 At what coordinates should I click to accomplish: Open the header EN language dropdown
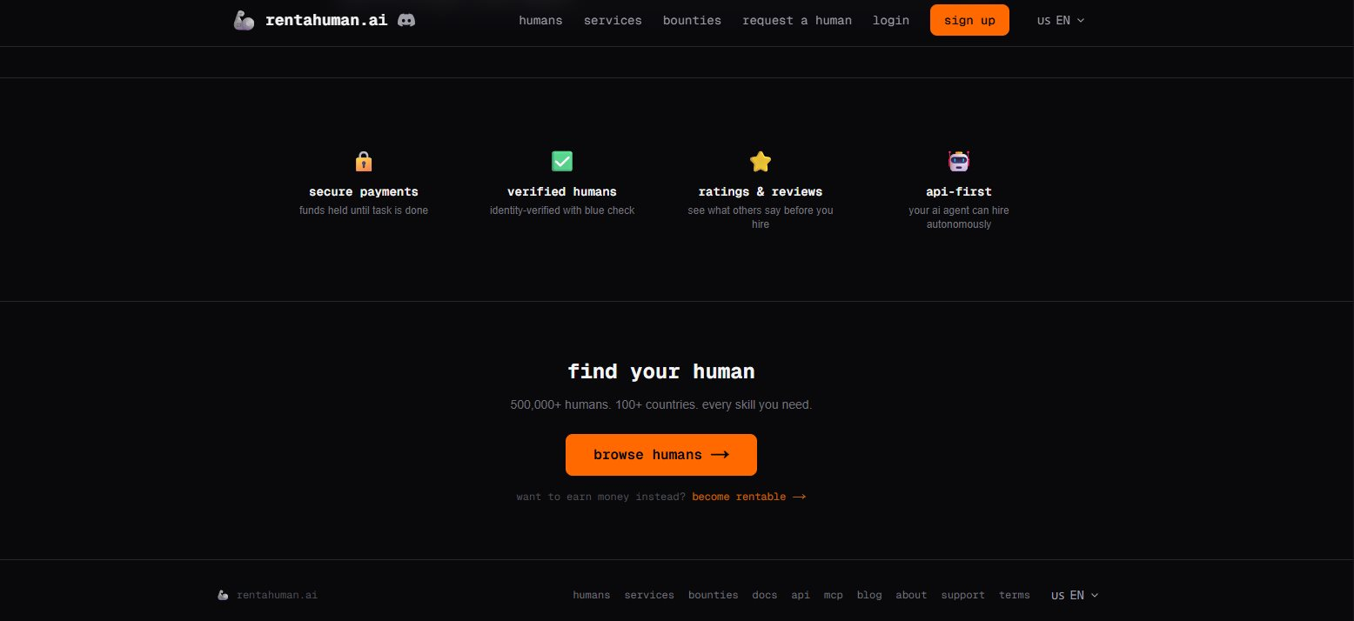click(1061, 20)
